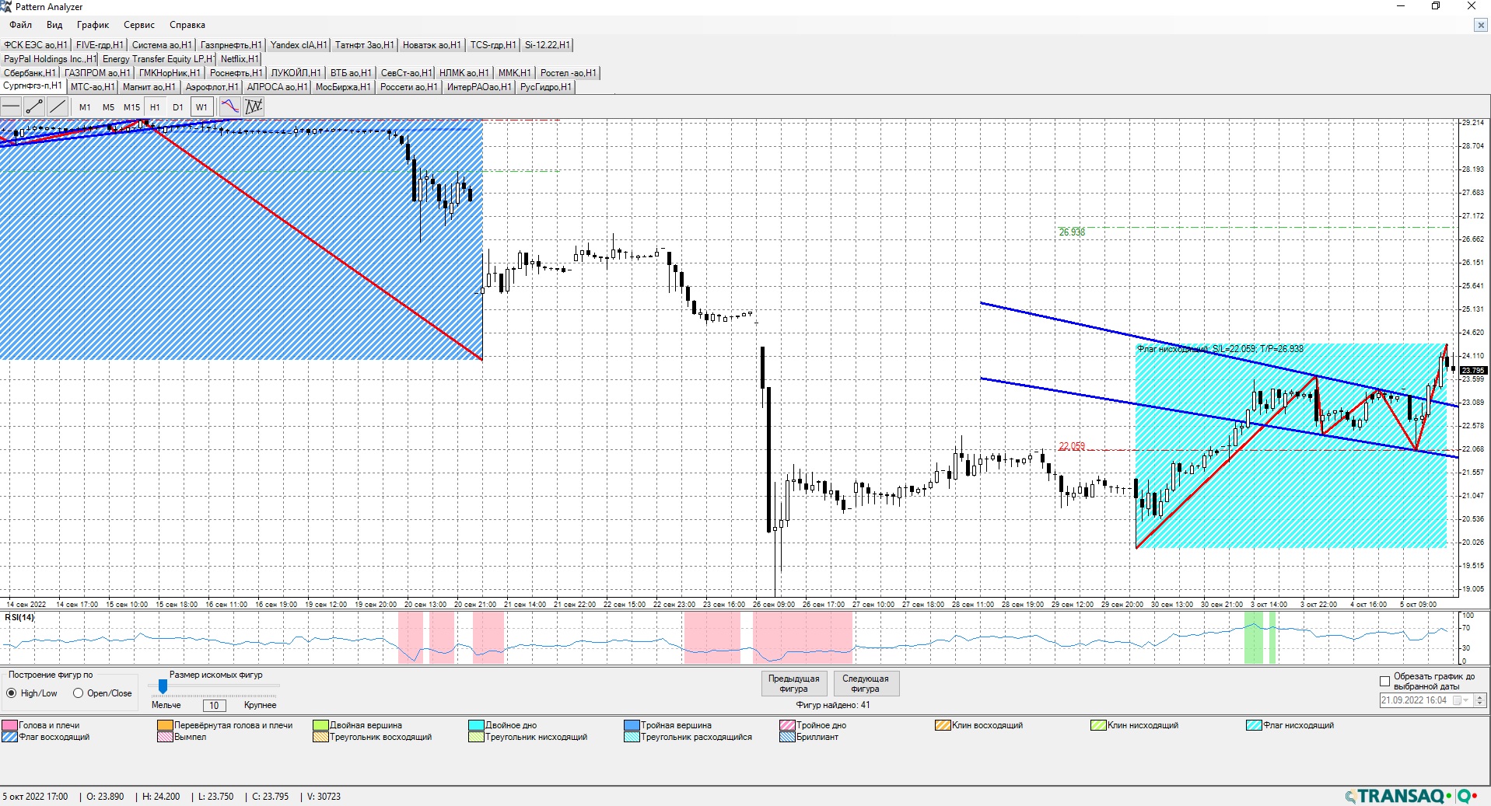
Task: Switch timeframe to D1
Action: point(178,107)
